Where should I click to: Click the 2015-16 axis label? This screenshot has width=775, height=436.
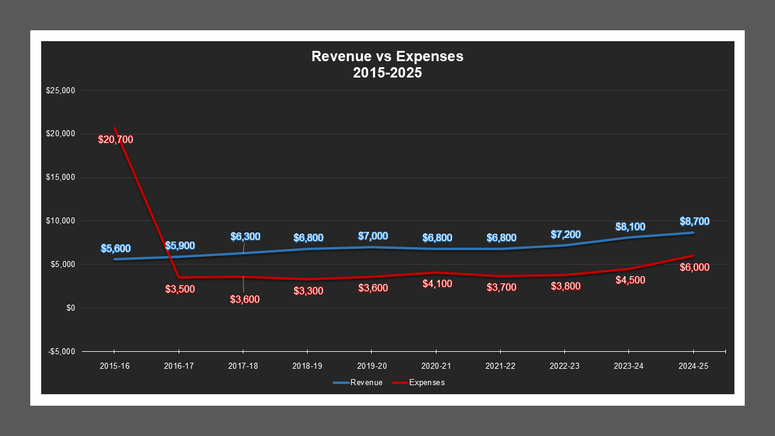(114, 366)
